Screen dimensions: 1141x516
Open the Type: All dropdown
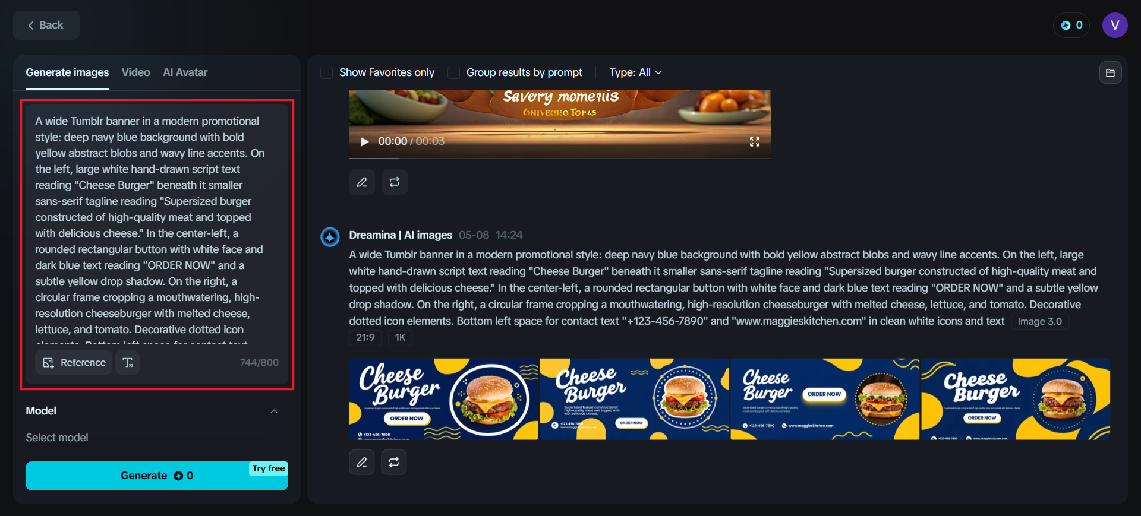click(635, 72)
